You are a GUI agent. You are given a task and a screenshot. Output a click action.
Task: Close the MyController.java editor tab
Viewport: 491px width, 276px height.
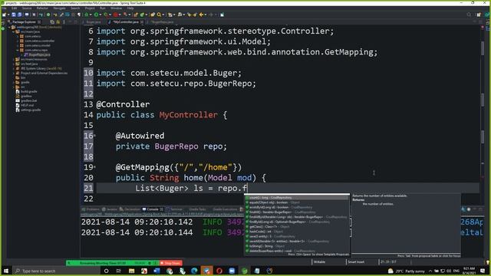pos(142,22)
